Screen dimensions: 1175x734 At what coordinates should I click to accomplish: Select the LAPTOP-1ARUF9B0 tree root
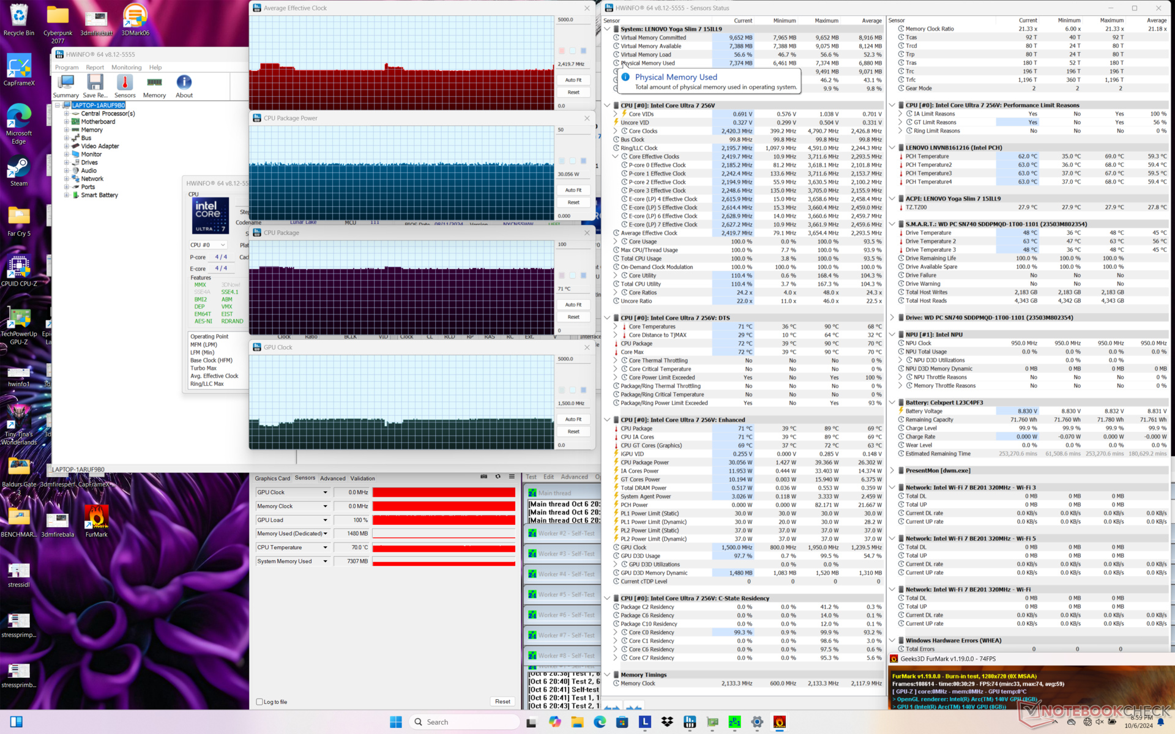pyautogui.click(x=98, y=105)
